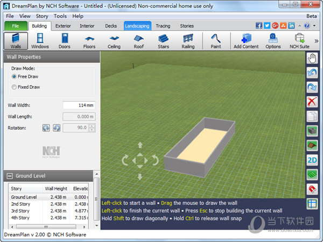Select the Ceiling tool

coord(114,41)
